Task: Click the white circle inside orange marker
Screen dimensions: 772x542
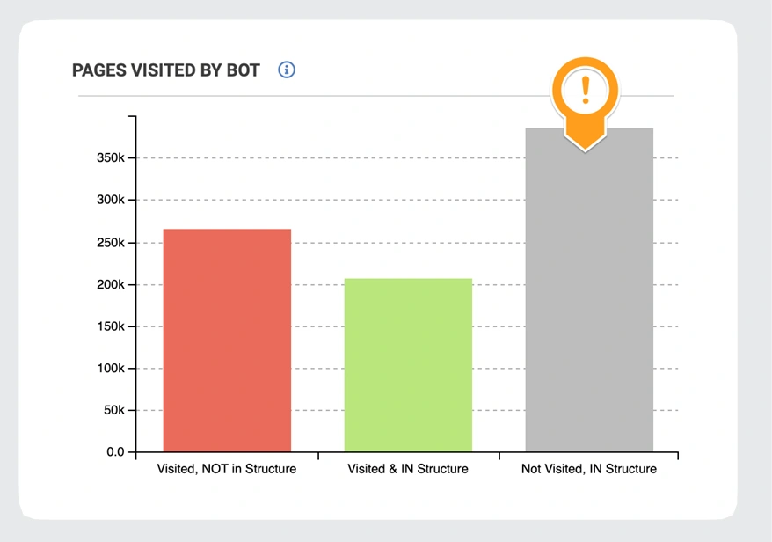Action: 586,90
